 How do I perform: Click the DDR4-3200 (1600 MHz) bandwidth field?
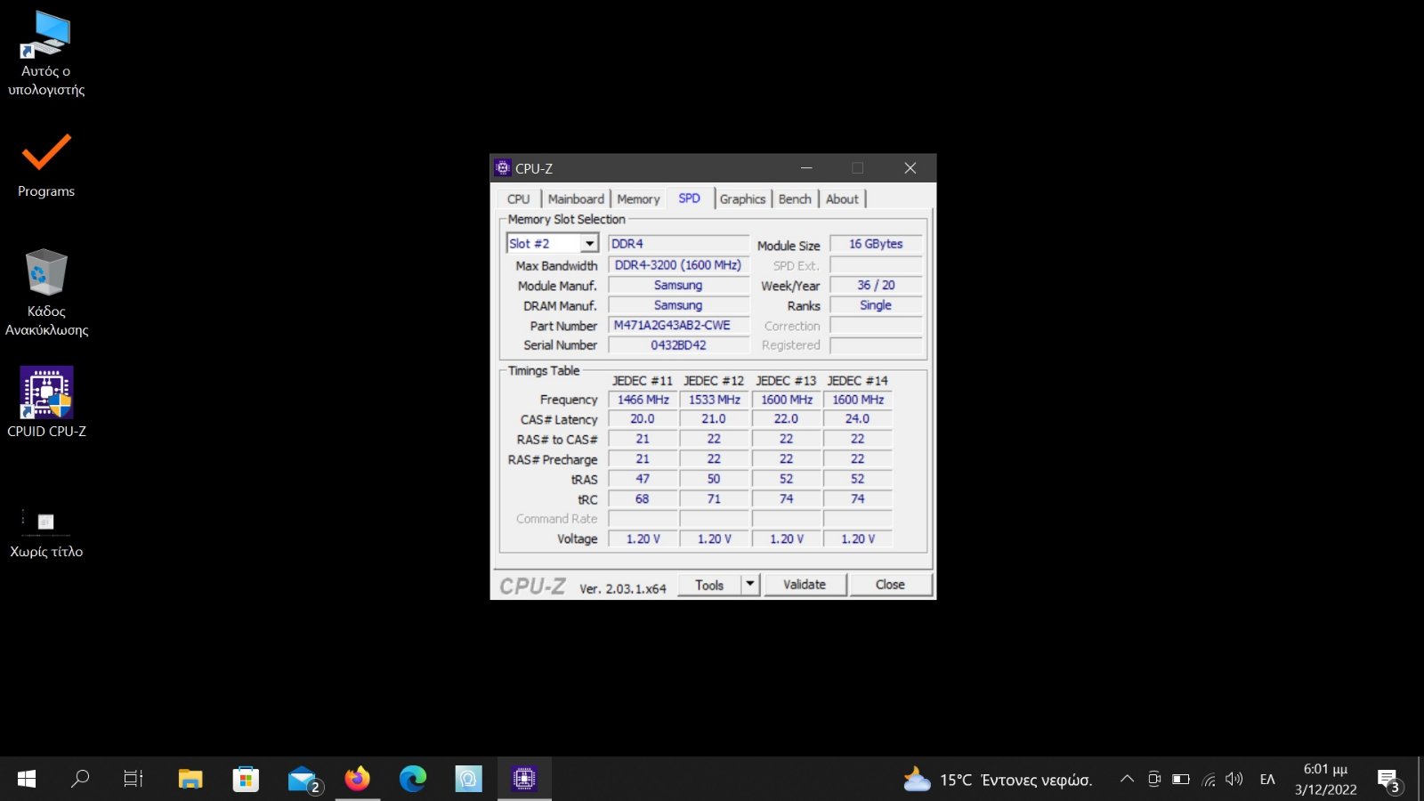[678, 265]
